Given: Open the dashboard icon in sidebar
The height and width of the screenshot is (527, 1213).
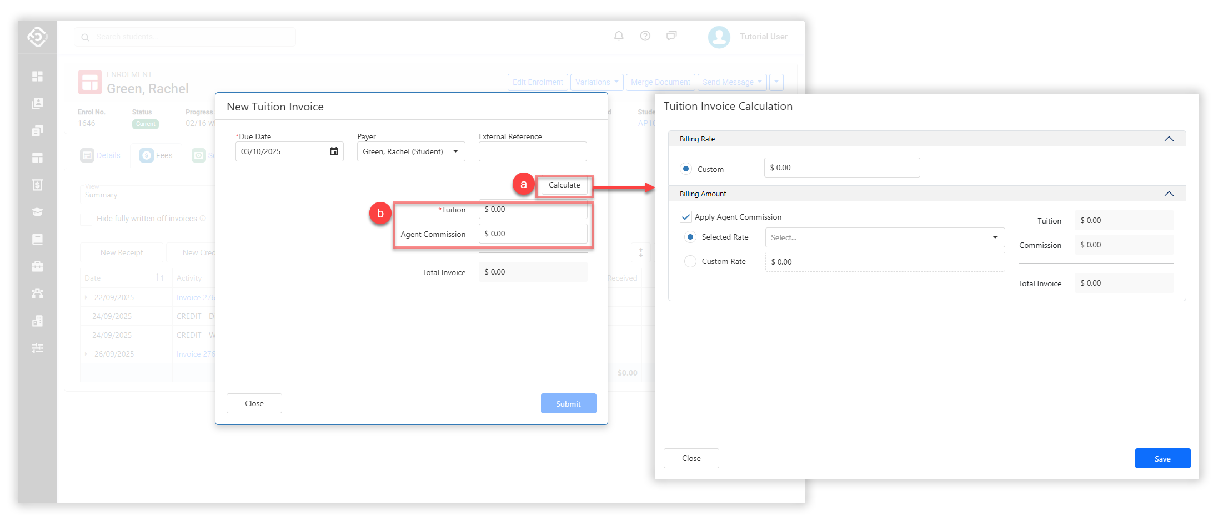Looking at the screenshot, I should pos(37,76).
